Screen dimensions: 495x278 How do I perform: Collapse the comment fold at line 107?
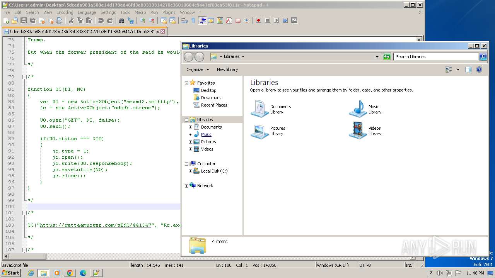(x=24, y=250)
